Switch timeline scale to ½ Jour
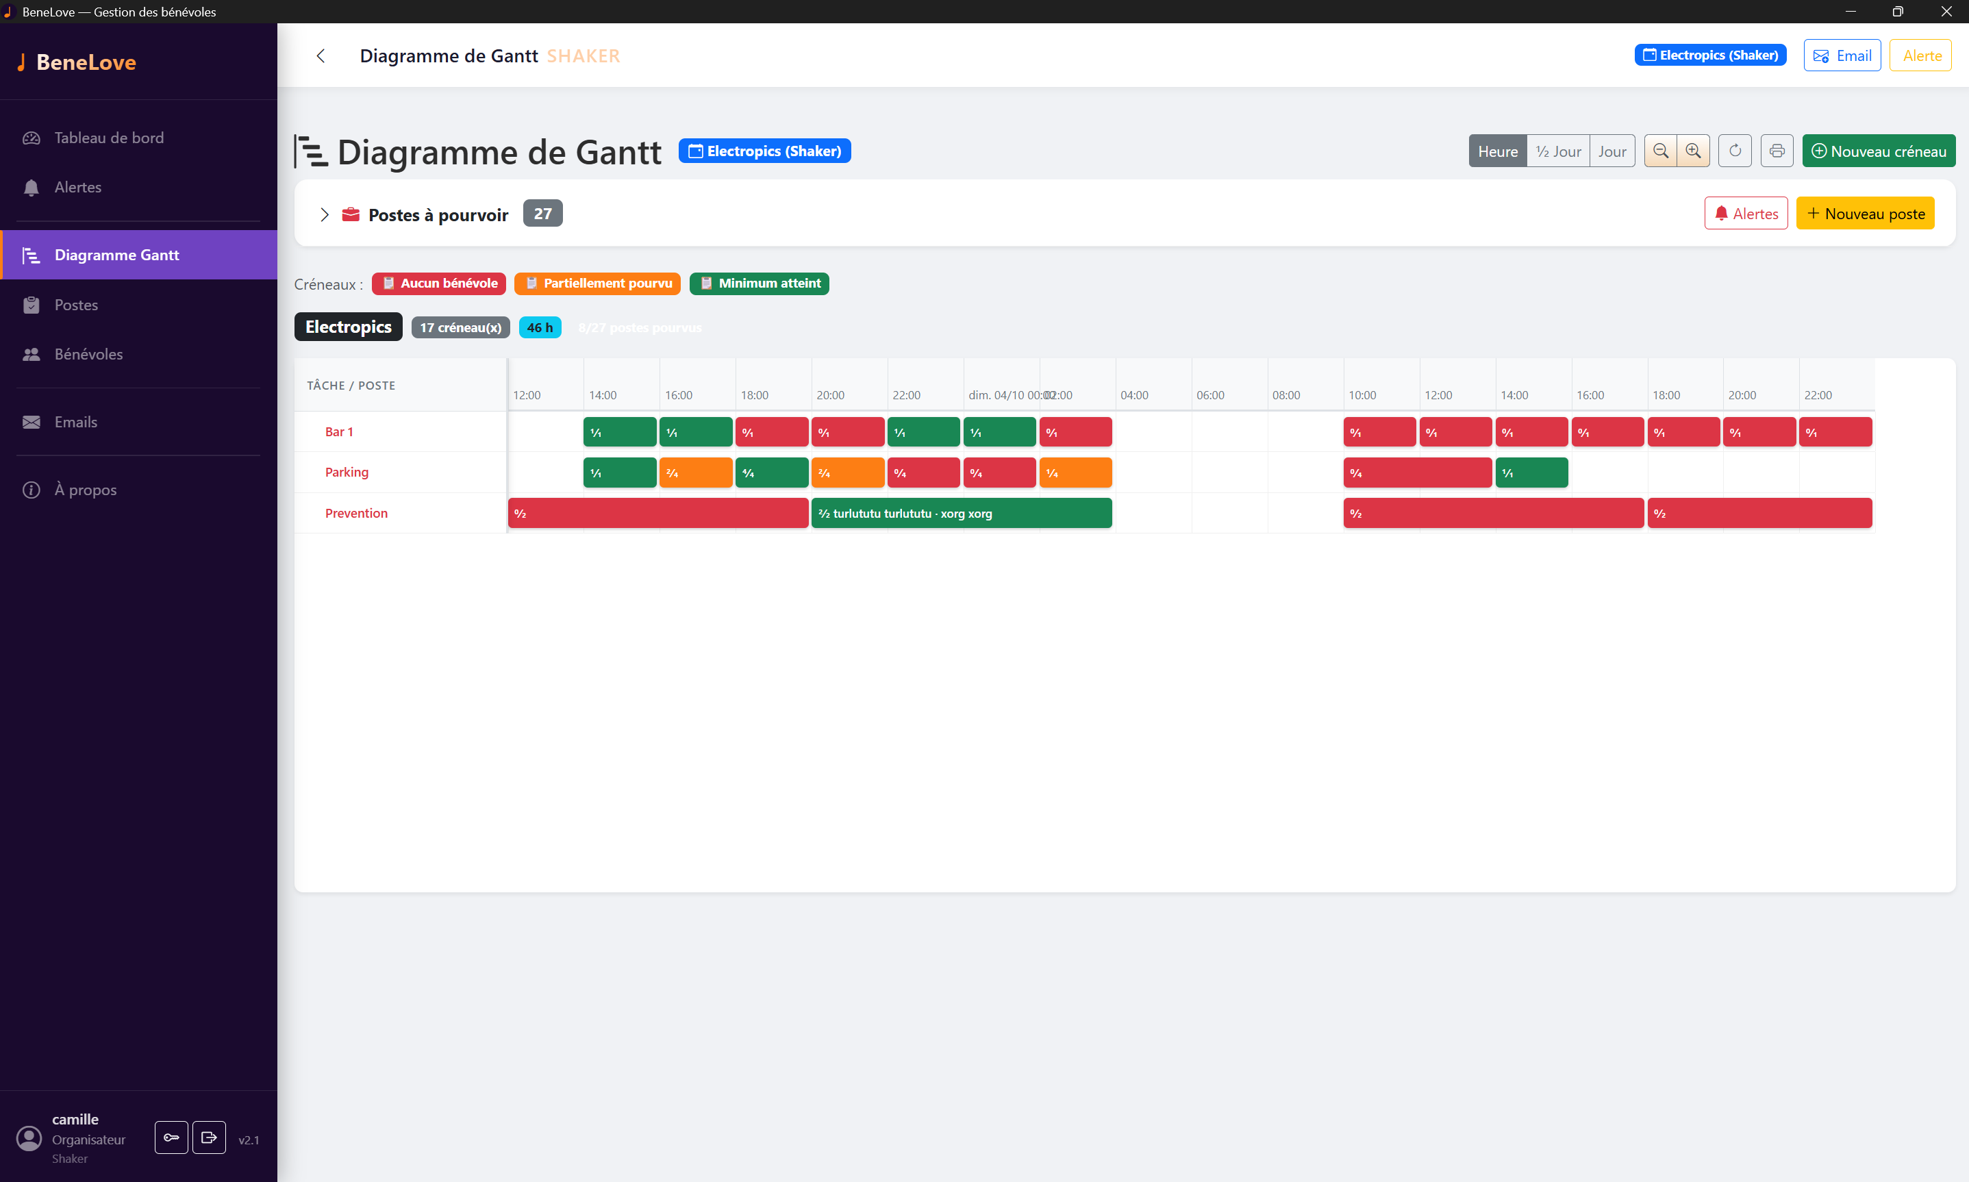 click(1558, 151)
